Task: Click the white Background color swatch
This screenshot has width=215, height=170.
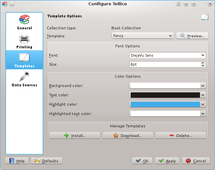Action: 165,86
